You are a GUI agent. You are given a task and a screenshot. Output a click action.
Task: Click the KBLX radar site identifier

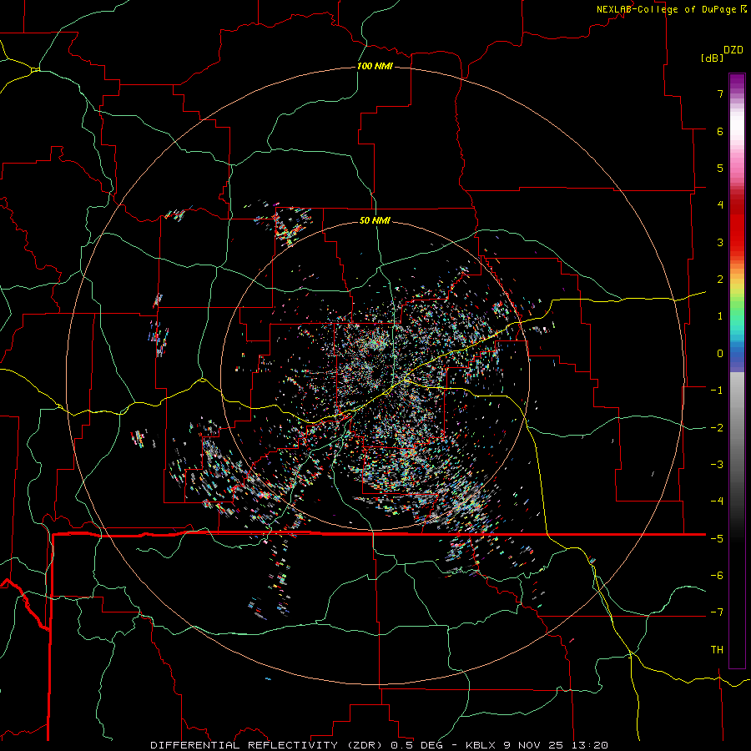pyautogui.click(x=481, y=745)
